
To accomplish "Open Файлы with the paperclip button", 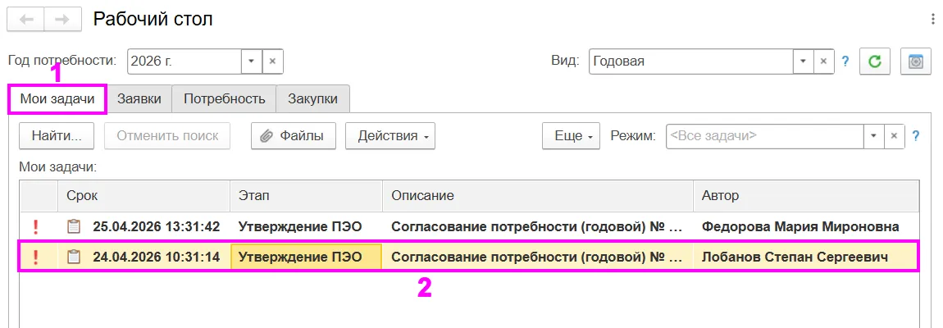I will point(294,136).
